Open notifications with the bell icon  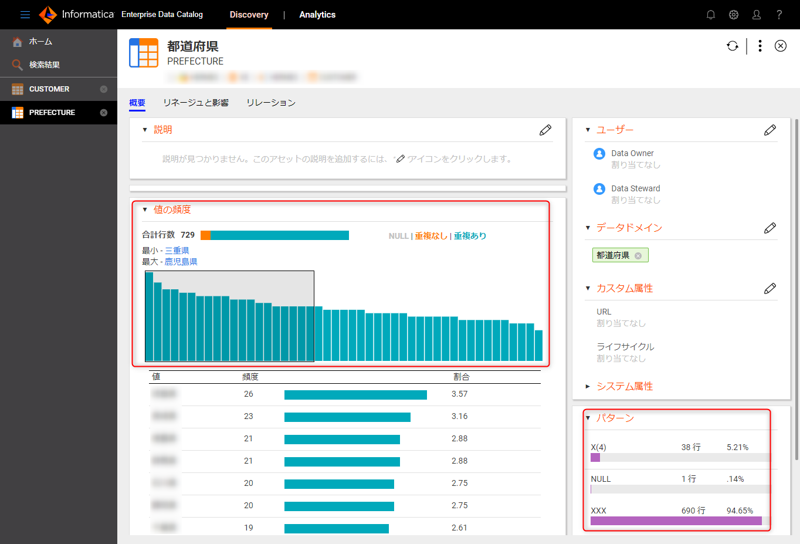click(710, 15)
